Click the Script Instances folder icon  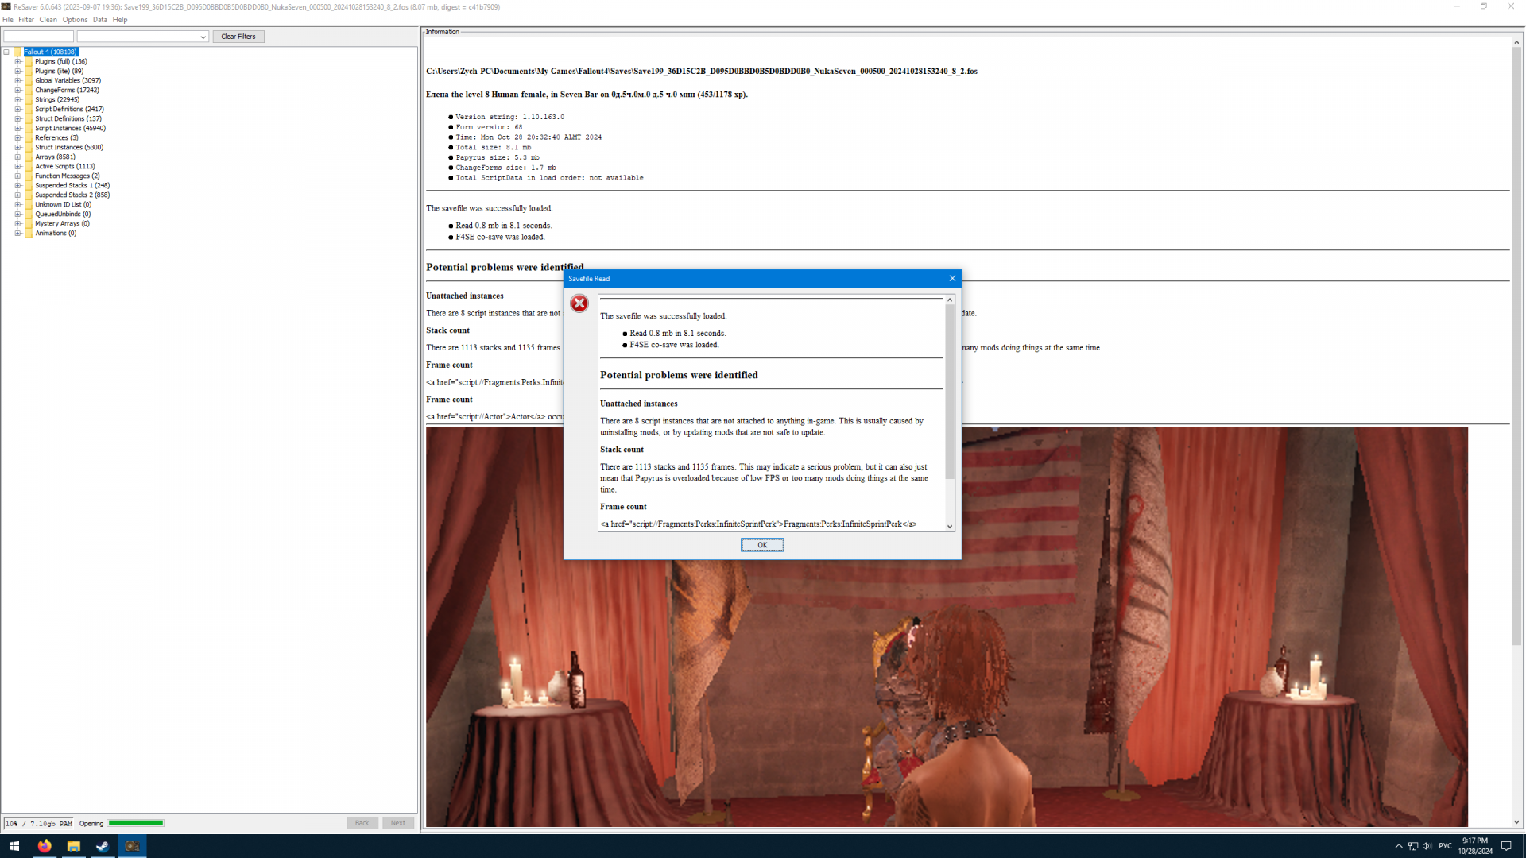[x=29, y=129]
